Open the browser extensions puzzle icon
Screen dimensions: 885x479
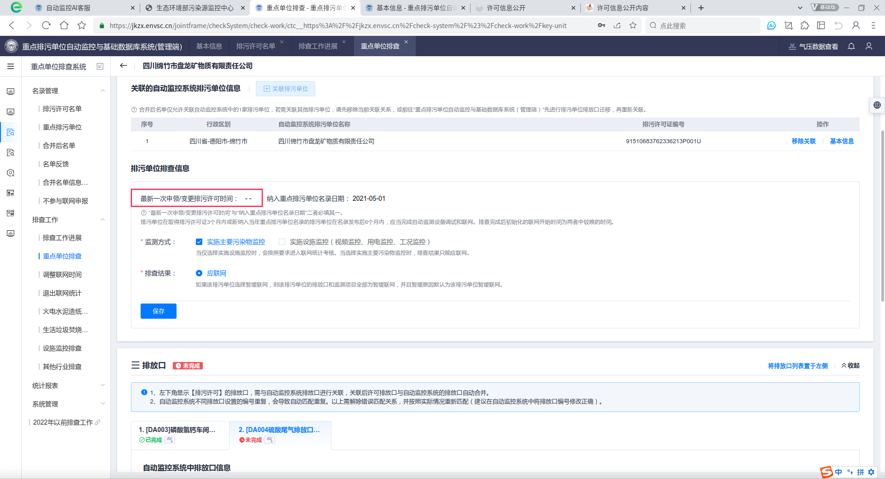[805, 25]
